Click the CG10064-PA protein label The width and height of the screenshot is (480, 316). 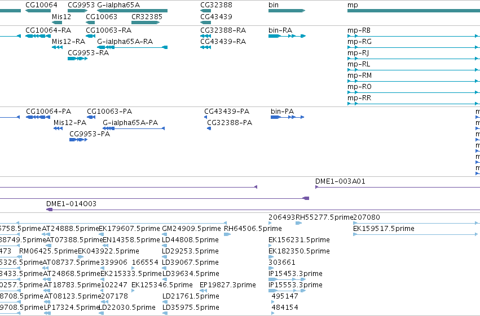pyautogui.click(x=49, y=111)
